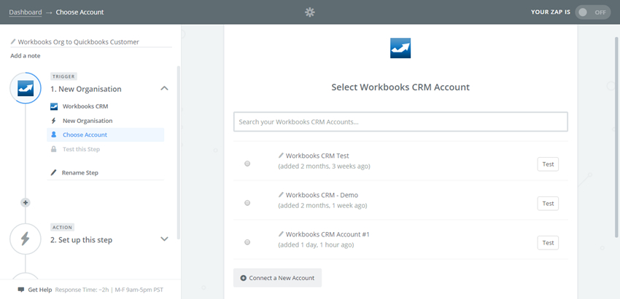Choose Rename Step in the sidebar

click(80, 172)
